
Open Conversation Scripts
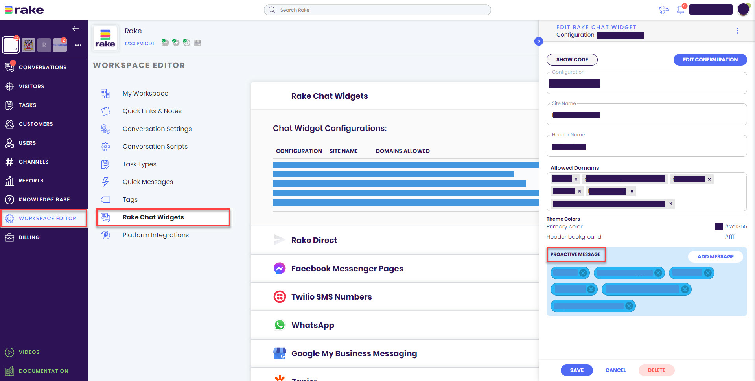(155, 146)
